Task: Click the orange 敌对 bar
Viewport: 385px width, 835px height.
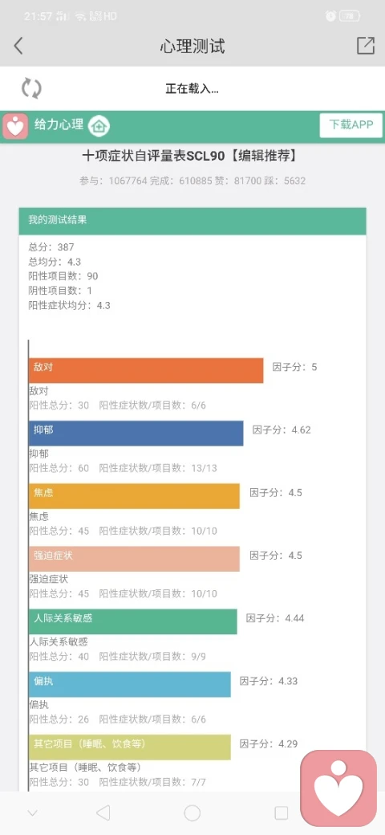Action: point(146,370)
